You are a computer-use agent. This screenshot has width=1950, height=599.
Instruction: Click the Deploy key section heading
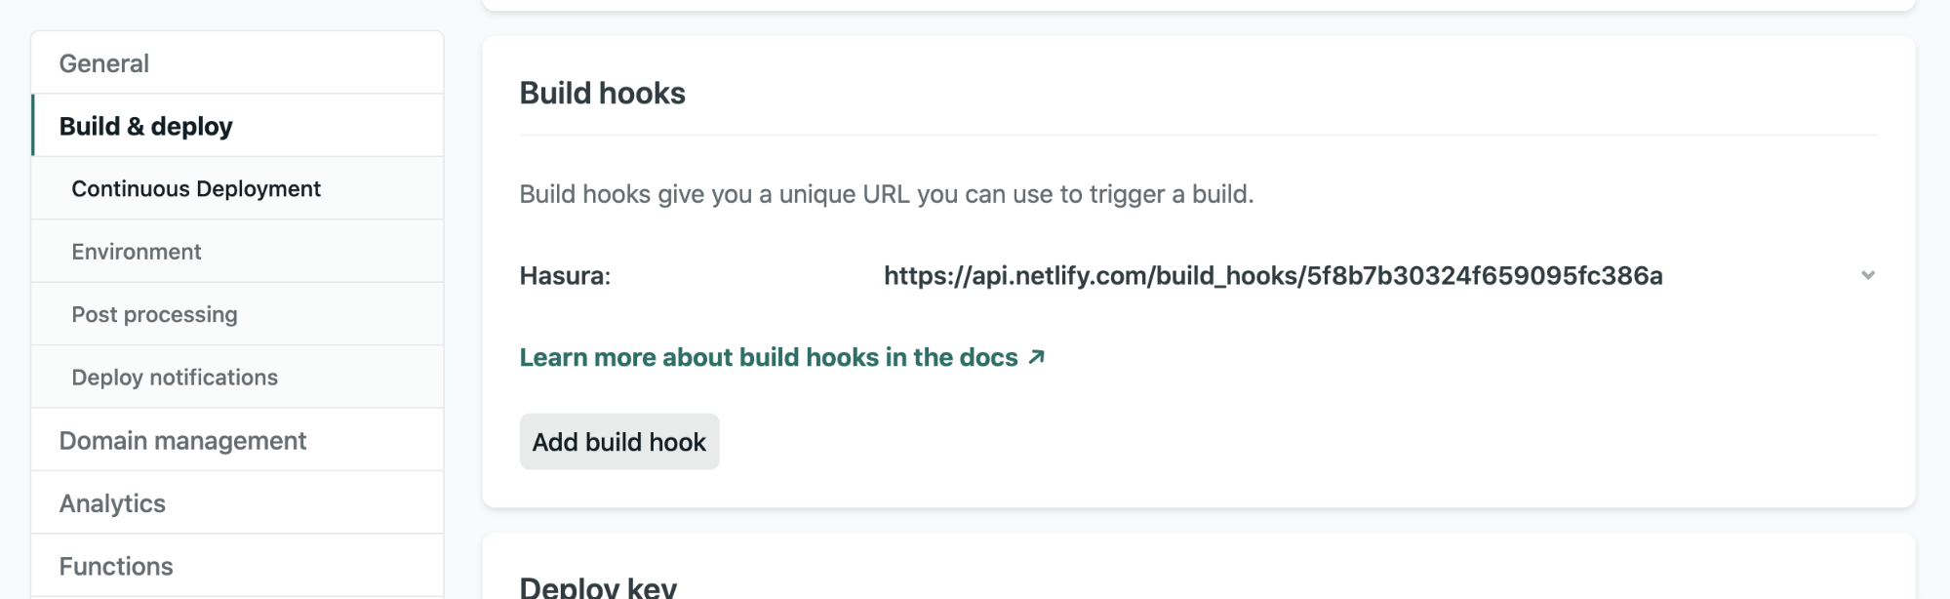pos(598,587)
